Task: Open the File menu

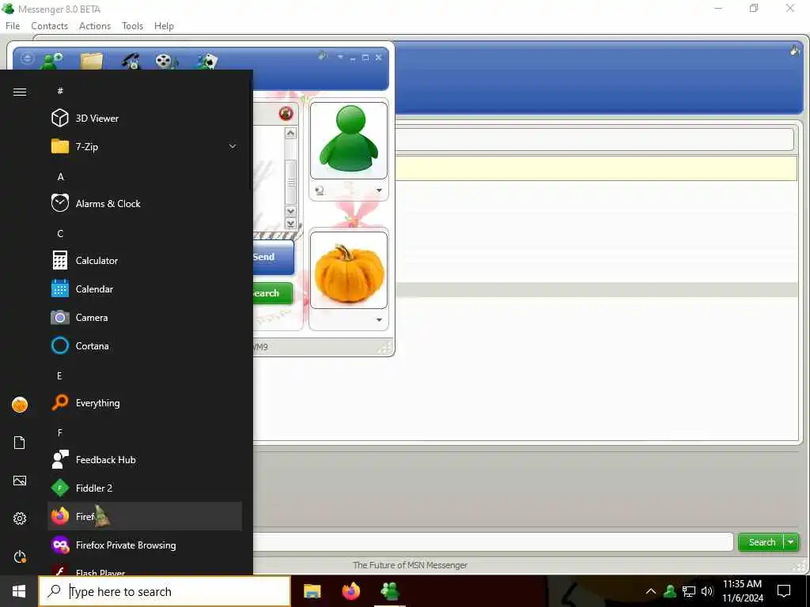Action: click(x=13, y=26)
